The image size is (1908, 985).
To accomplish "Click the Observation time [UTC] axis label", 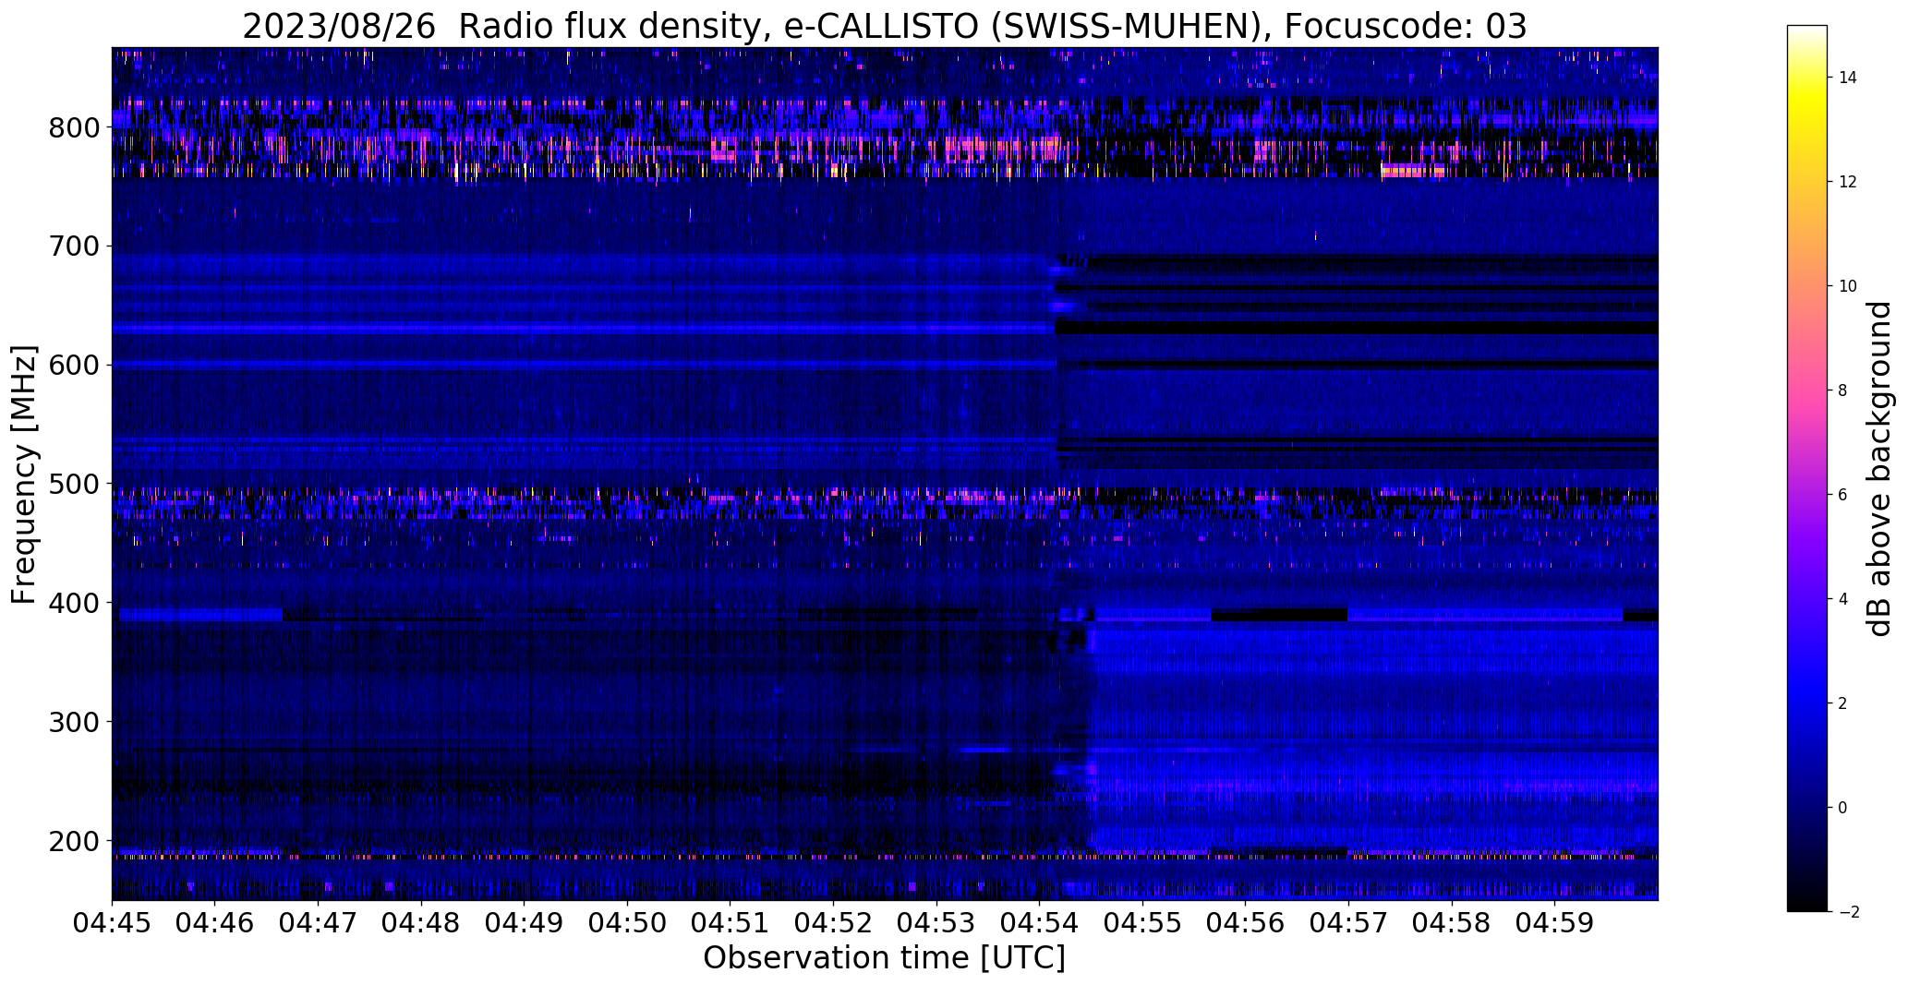I will [884, 958].
